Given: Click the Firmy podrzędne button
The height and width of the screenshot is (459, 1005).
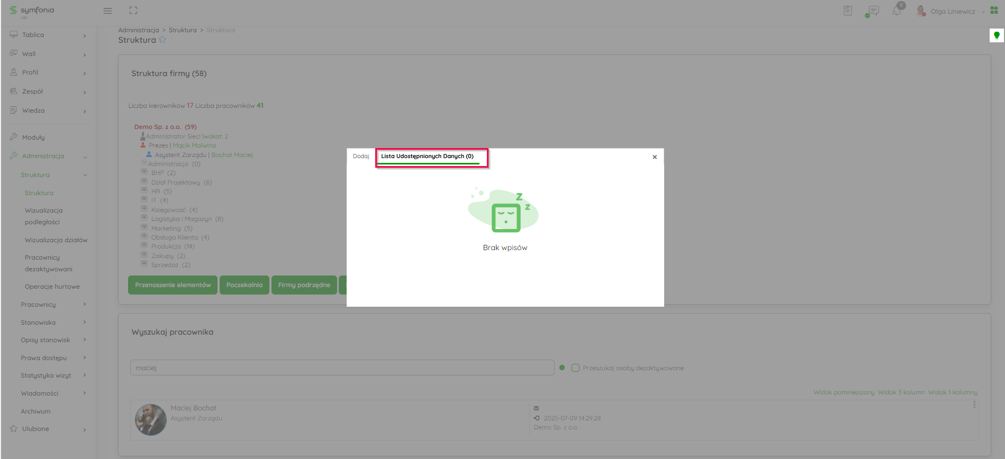Looking at the screenshot, I should pos(304,285).
